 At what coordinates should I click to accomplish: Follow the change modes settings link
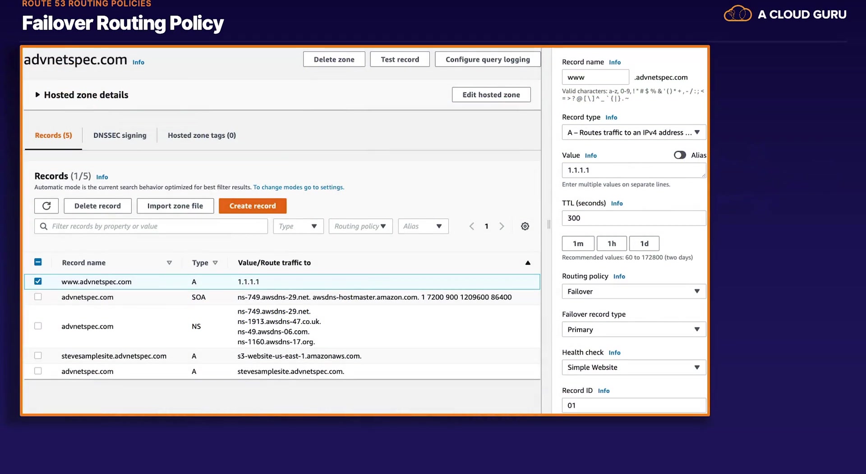tap(299, 187)
